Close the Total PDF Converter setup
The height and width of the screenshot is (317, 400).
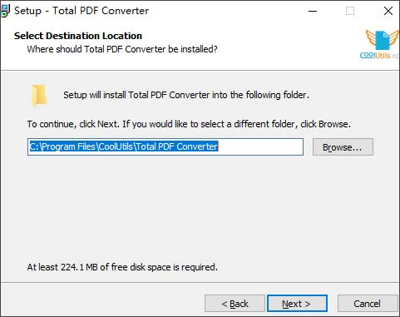coord(388,11)
